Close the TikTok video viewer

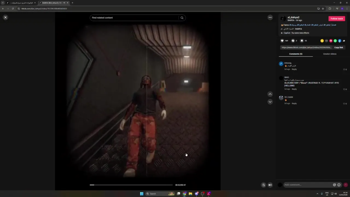click(5, 17)
